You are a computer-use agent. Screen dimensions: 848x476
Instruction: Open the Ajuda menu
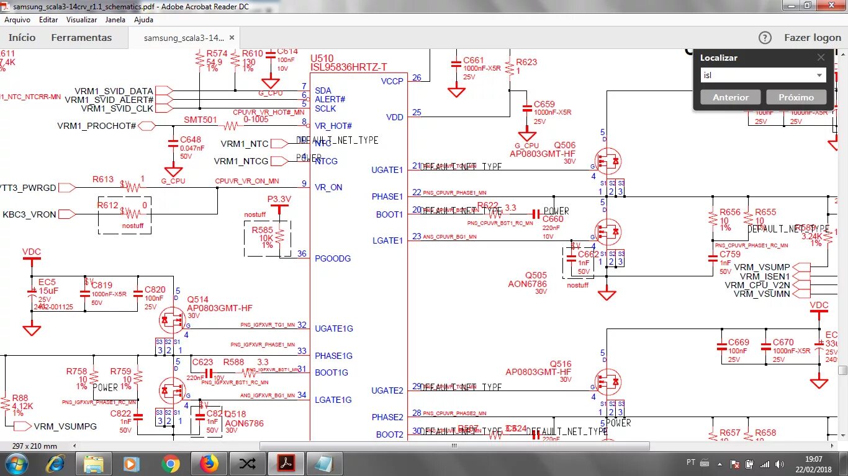(143, 20)
